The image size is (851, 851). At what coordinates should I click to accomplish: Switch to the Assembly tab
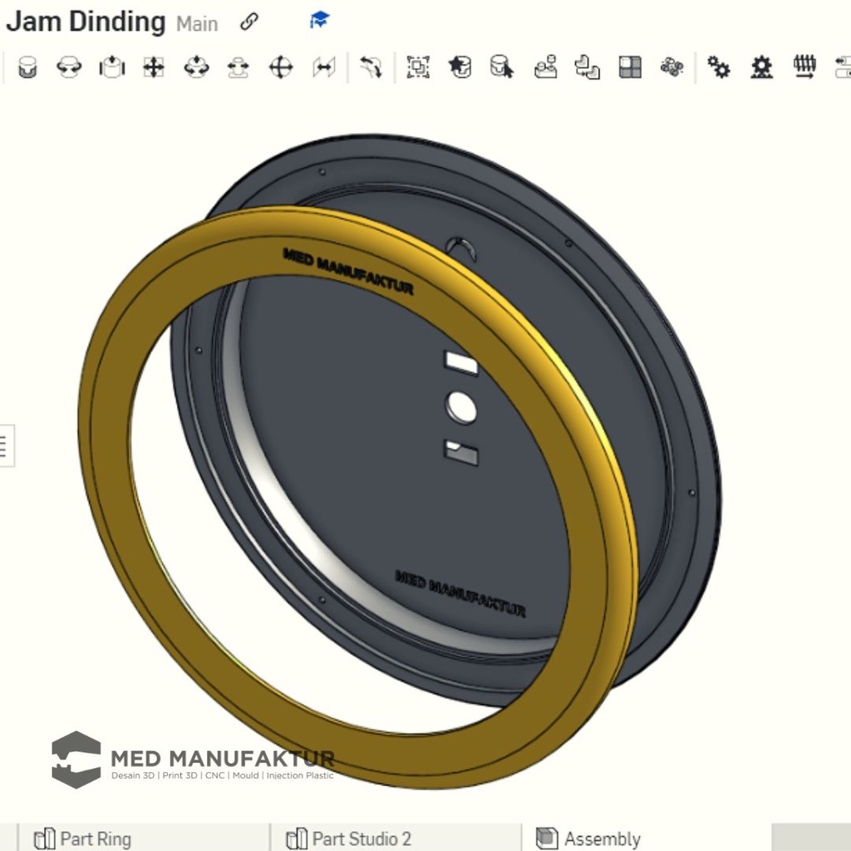(x=588, y=839)
